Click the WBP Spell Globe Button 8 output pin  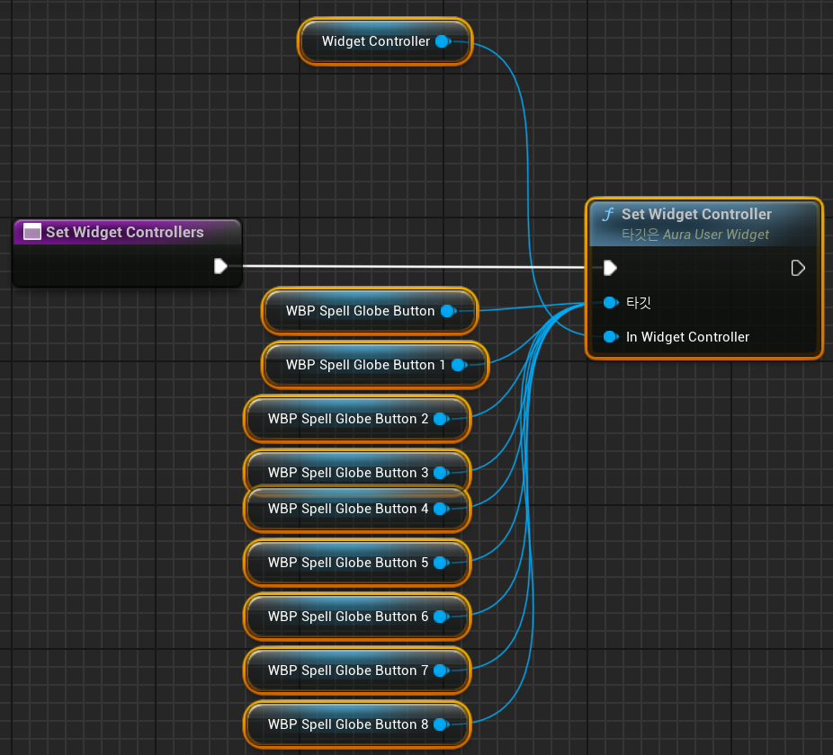(x=442, y=724)
